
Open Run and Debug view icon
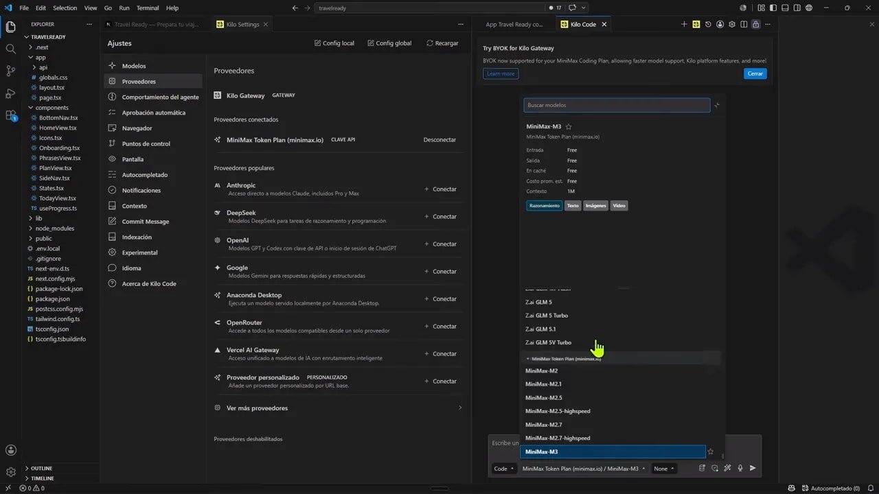(10, 93)
